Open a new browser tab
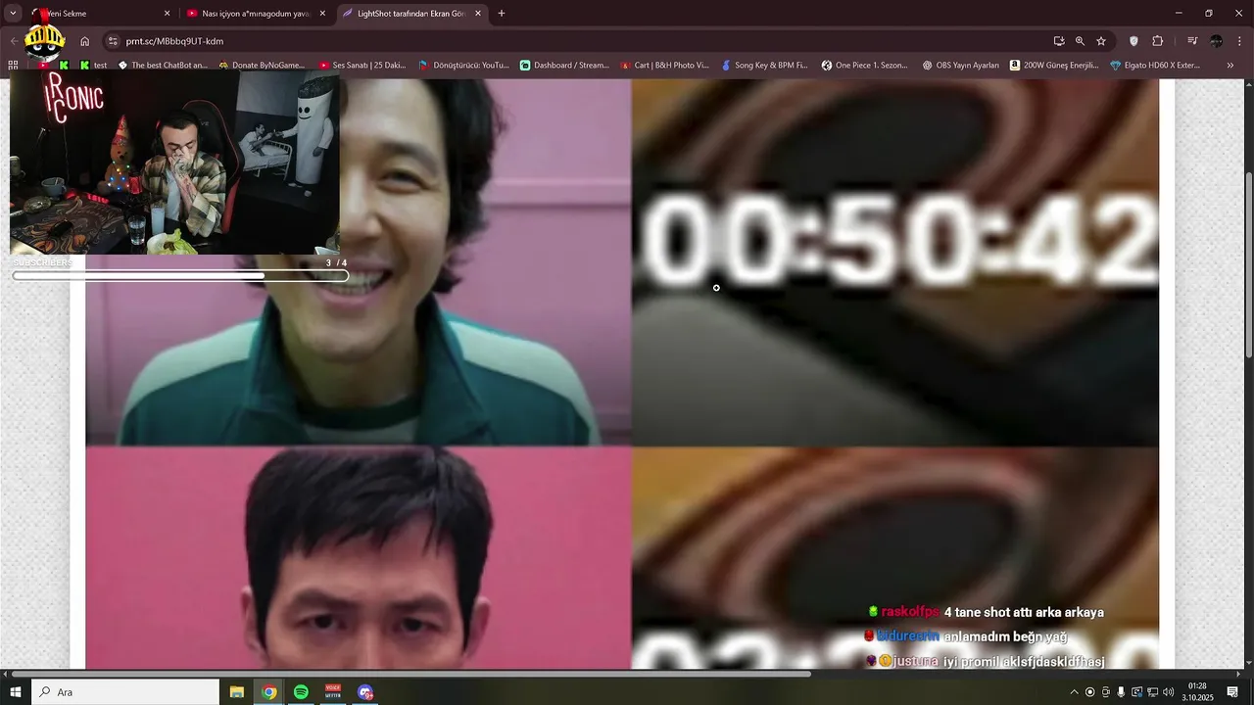Screen dimensions: 1254x705 coord(502,14)
